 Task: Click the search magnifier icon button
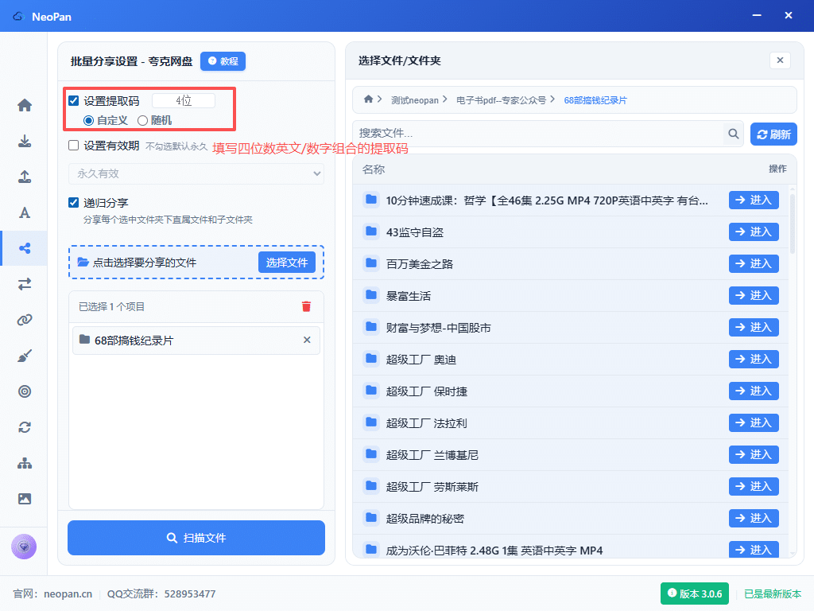tap(733, 134)
